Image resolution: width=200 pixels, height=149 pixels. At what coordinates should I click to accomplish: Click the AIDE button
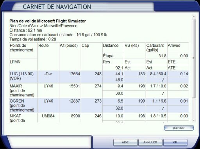coord(125,142)
